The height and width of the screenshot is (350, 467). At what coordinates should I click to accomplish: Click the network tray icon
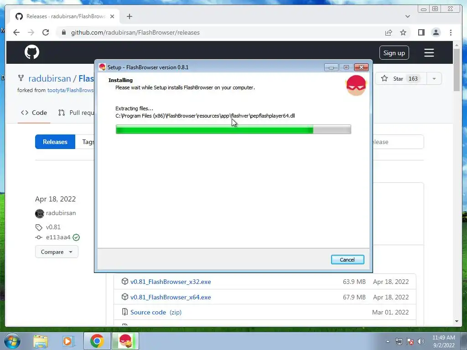click(399, 341)
